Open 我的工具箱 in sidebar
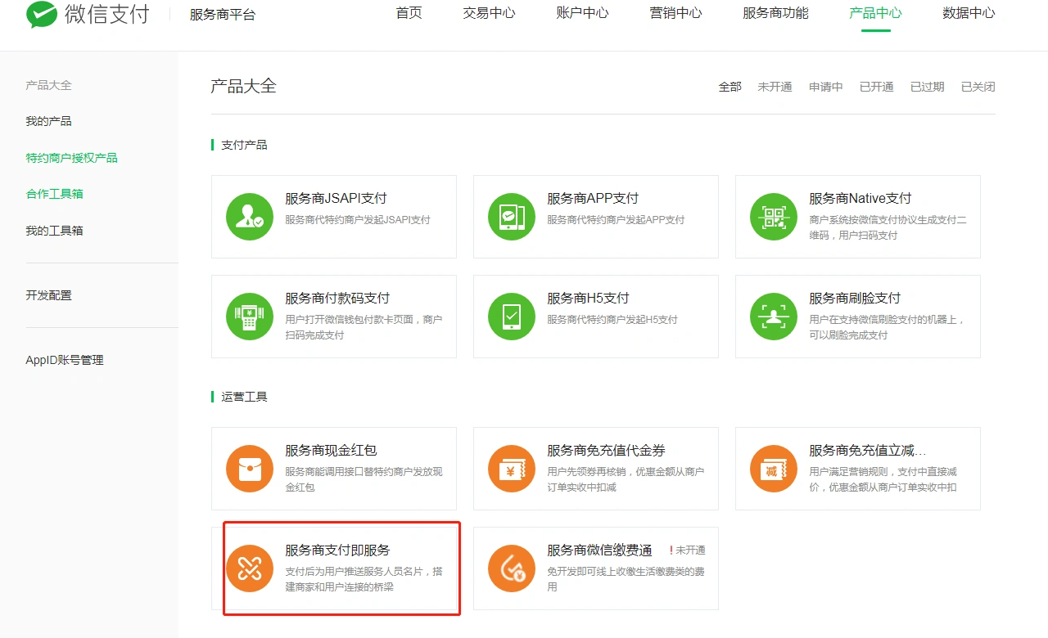 pos(54,231)
